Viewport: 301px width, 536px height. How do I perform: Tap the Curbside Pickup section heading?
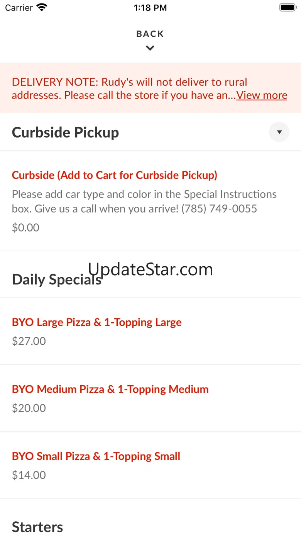tap(66, 132)
